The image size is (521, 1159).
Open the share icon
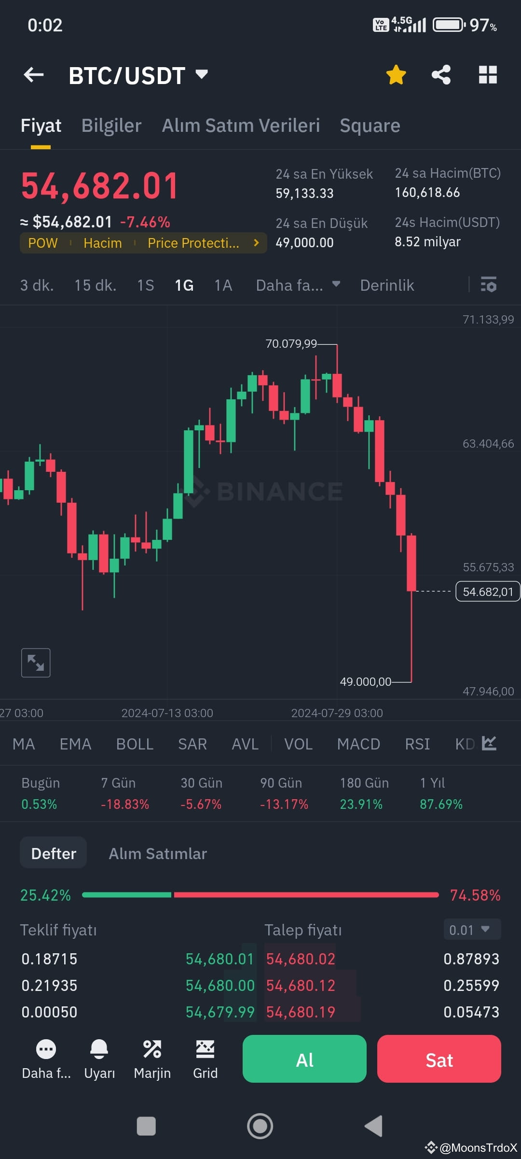pos(441,75)
